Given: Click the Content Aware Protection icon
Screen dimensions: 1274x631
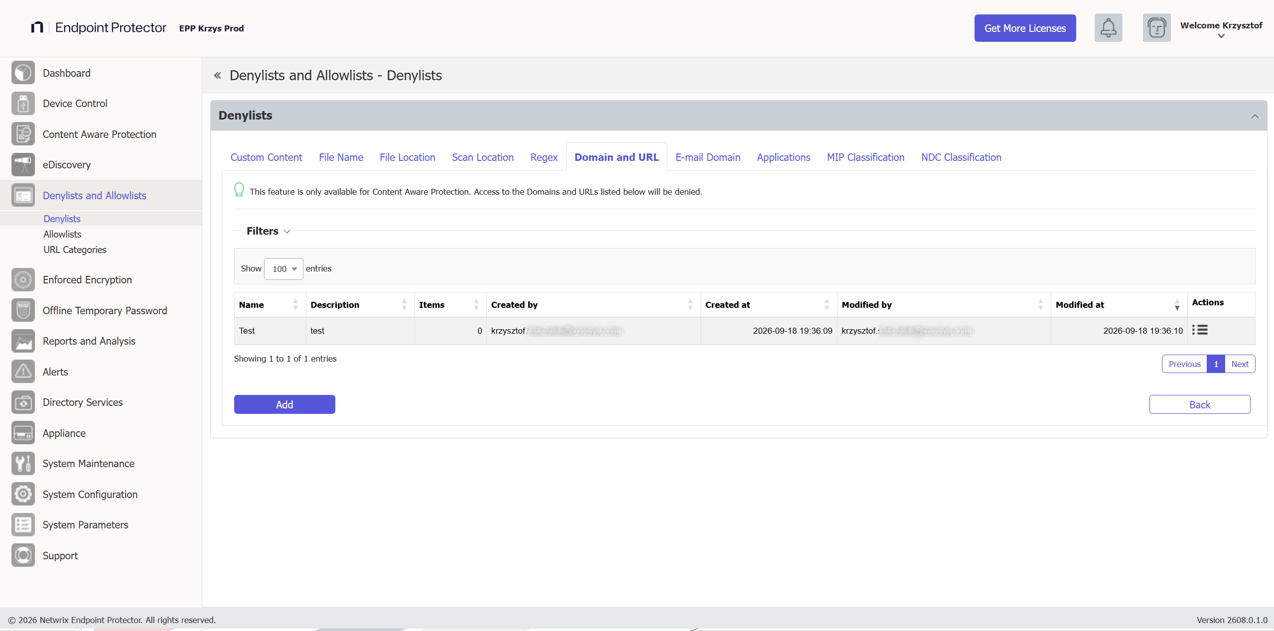Looking at the screenshot, I should (x=23, y=134).
